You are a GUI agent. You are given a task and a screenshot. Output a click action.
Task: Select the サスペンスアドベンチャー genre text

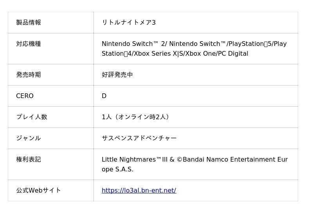139,138
